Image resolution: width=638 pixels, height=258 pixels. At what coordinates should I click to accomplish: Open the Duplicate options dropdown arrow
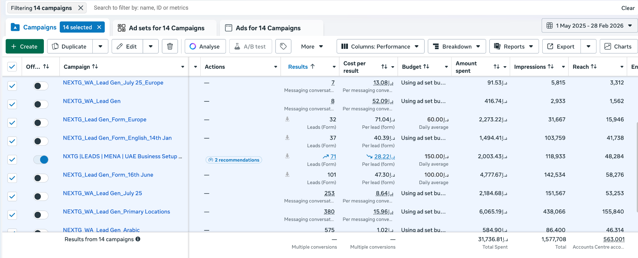pos(100,47)
